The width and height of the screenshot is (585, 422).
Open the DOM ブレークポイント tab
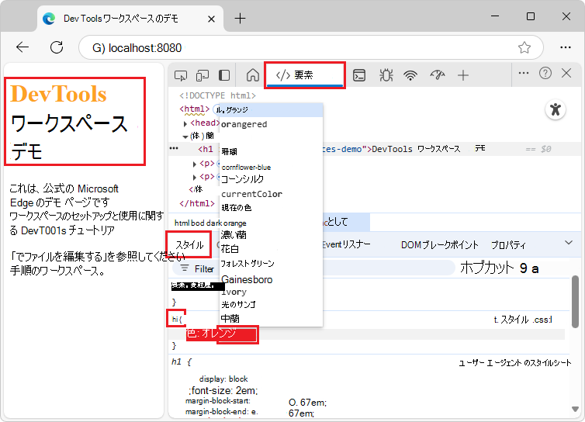click(x=439, y=245)
